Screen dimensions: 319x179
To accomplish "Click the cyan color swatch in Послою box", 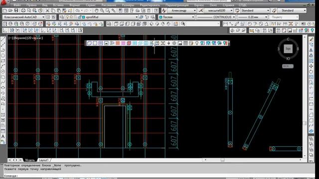I will pos(160,17).
